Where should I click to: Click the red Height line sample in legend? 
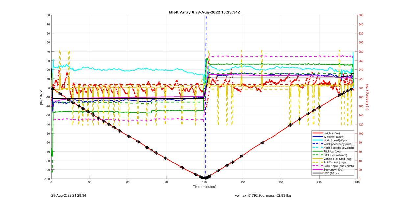[x=318, y=133]
